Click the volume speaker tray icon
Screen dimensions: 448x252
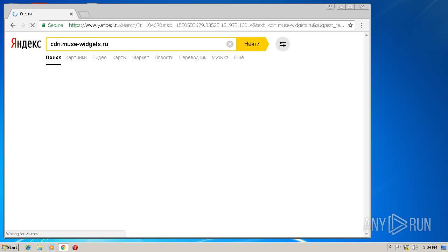point(415,247)
